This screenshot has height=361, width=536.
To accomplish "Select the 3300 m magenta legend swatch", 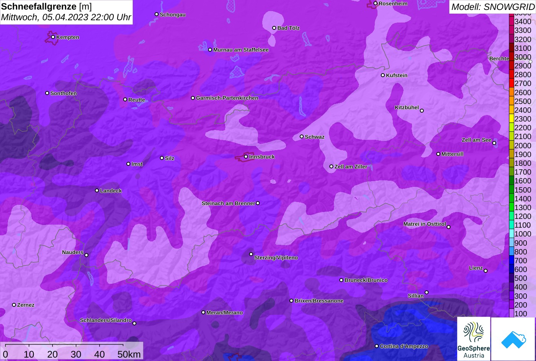I will pyautogui.click(x=511, y=30).
